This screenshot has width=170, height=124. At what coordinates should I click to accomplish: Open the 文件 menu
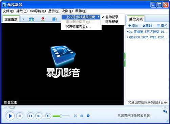point(8,11)
